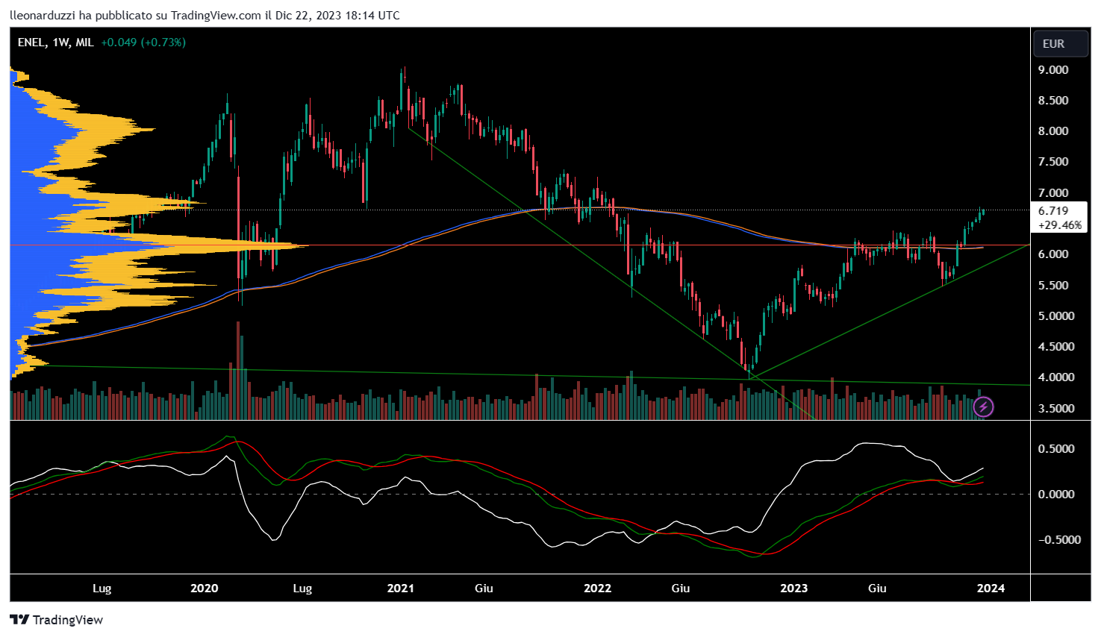Screen dimensions: 1101x637
Task: Click the 1W timeframe label
Action: click(60, 43)
